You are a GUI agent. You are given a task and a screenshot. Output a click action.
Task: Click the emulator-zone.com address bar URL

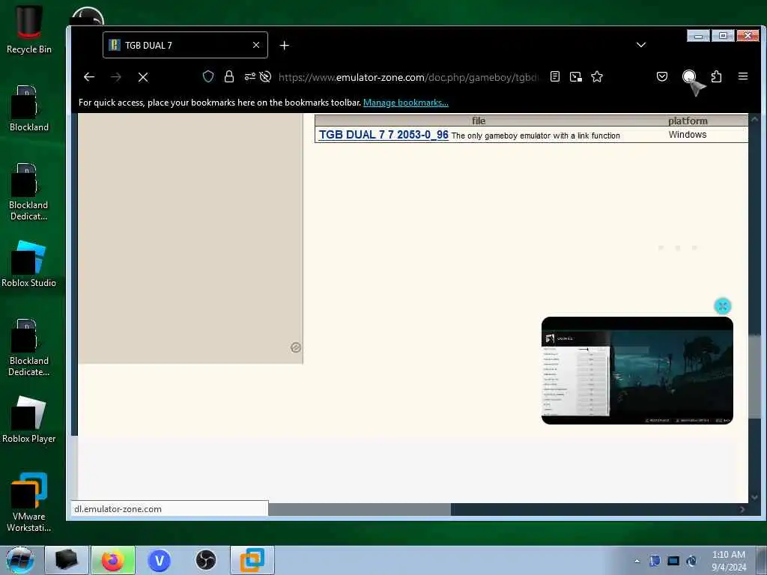point(408,77)
